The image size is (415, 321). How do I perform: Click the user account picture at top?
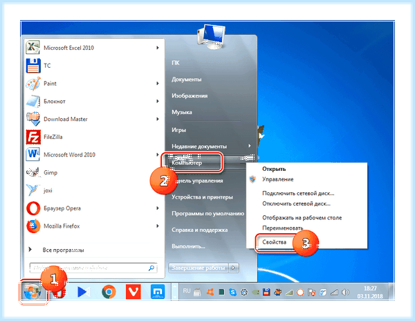pyautogui.click(x=211, y=37)
